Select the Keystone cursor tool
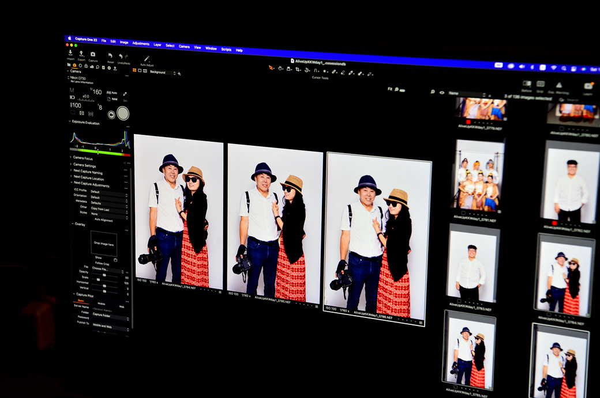600x398 pixels. tap(316, 70)
